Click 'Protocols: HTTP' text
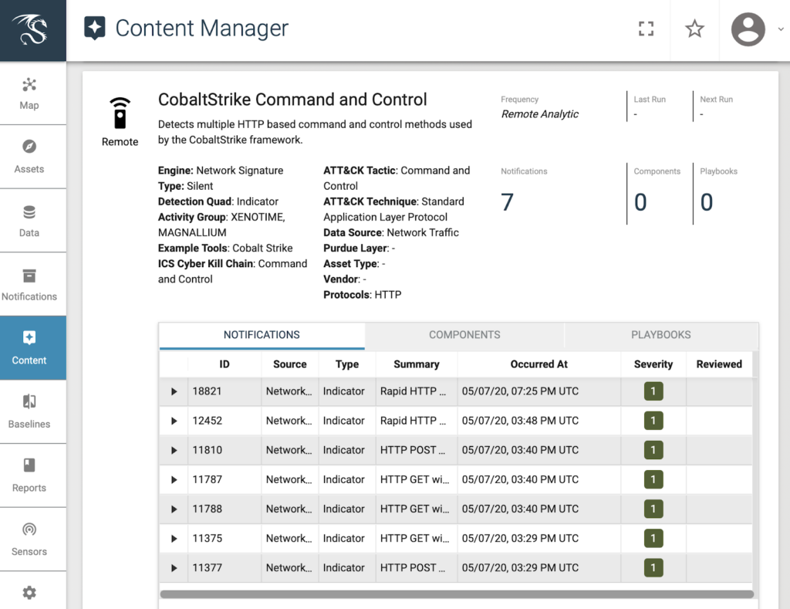The width and height of the screenshot is (790, 609). [x=363, y=294]
